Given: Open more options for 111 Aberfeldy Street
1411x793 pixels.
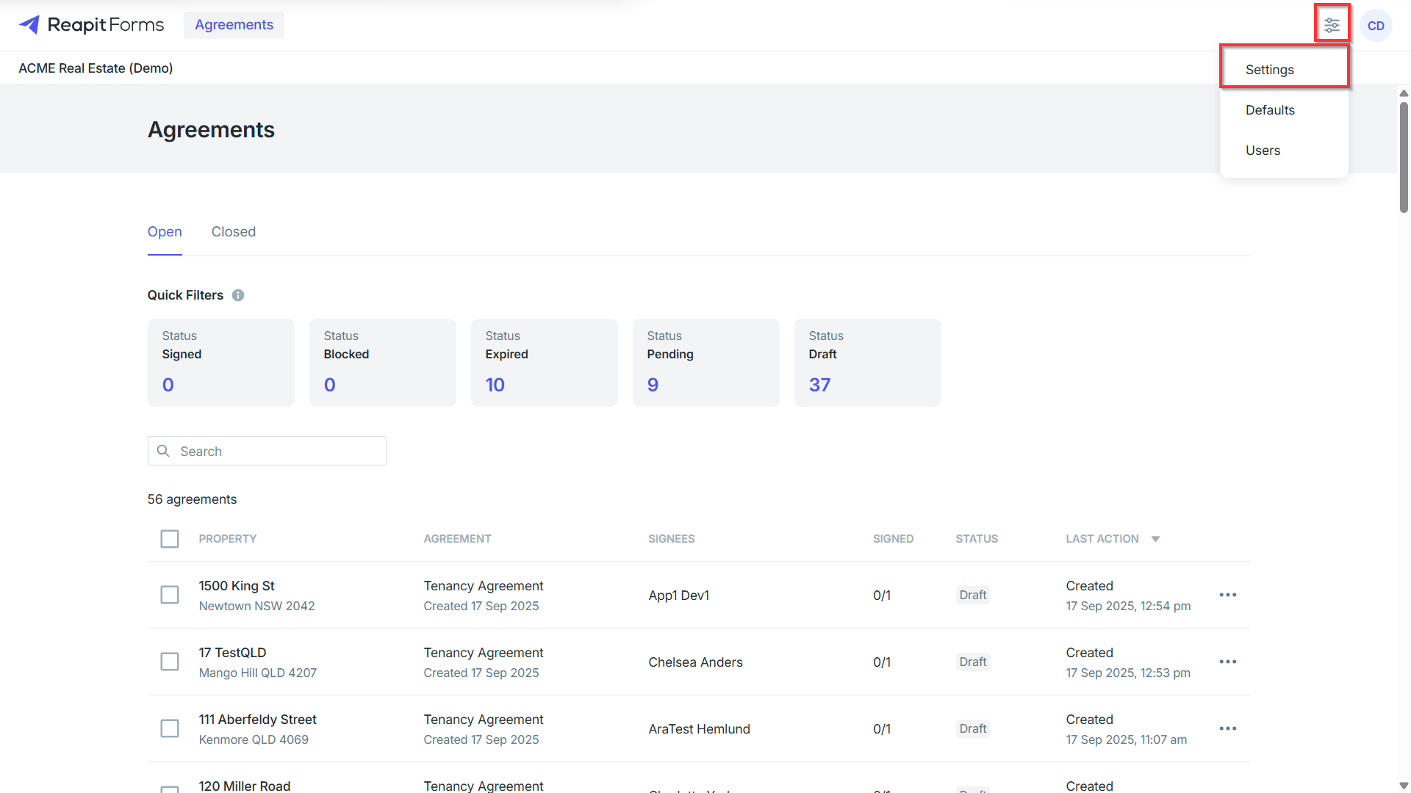Looking at the screenshot, I should pos(1228,728).
